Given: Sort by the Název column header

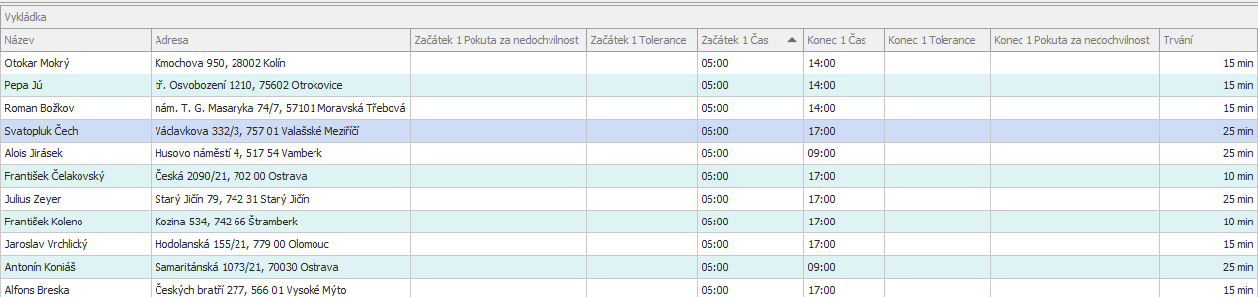Looking at the screenshot, I should pyautogui.click(x=76, y=40).
